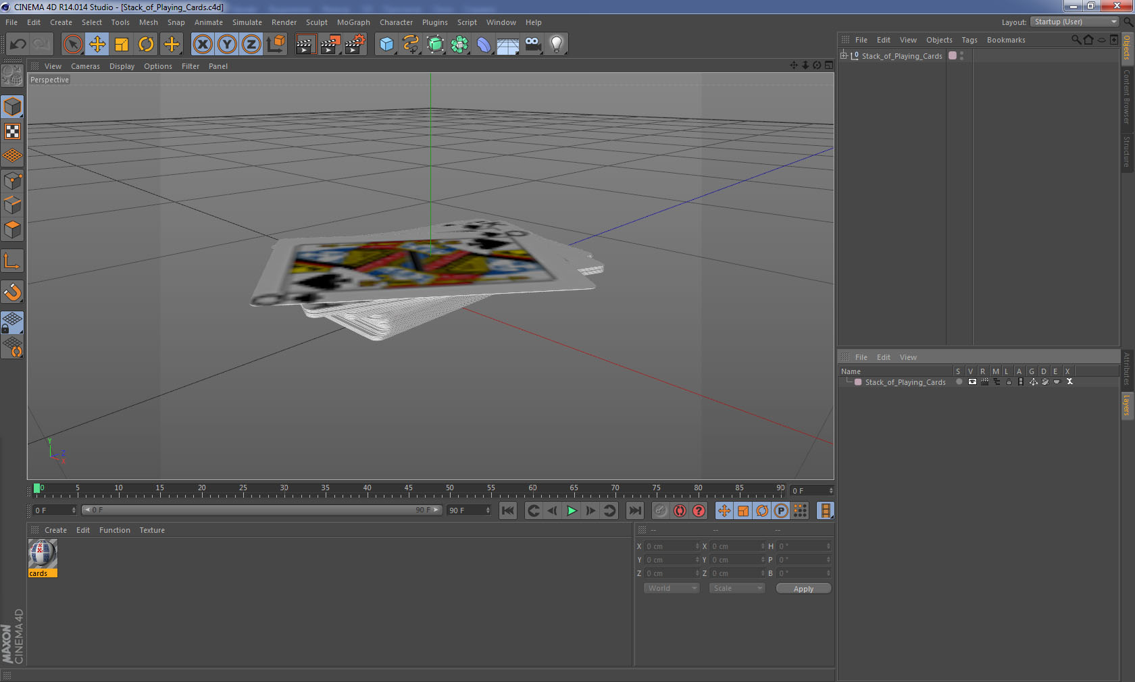This screenshot has height=682, width=1135.
Task: Add a Light object
Action: click(x=557, y=45)
